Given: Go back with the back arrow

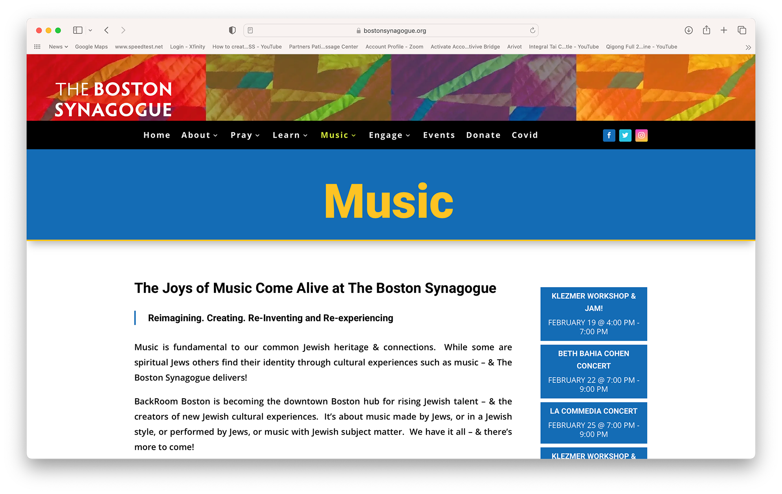Looking at the screenshot, I should click(107, 30).
